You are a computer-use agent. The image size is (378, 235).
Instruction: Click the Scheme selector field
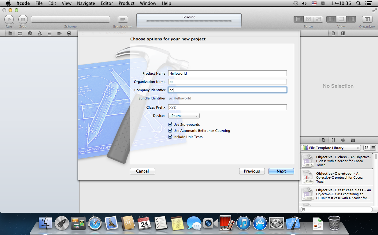point(70,19)
